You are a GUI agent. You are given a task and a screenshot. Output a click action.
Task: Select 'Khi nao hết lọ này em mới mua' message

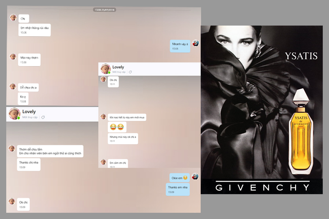click(x=127, y=118)
